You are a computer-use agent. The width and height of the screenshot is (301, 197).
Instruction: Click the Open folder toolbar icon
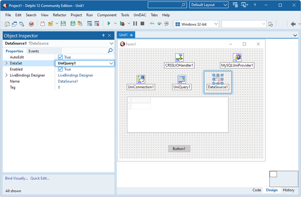pos(51,23)
